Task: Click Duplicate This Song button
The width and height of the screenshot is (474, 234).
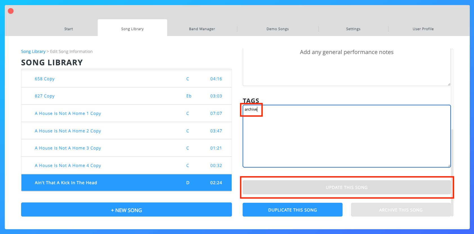Action: point(292,210)
